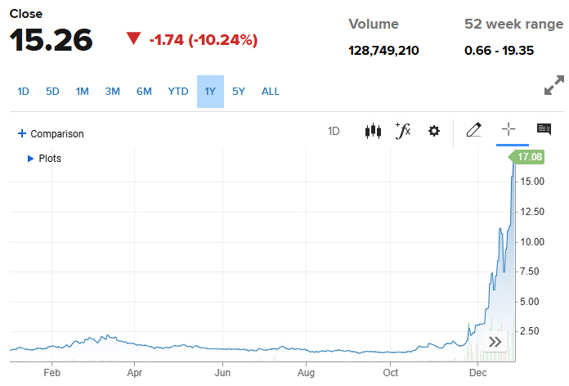This screenshot has width=569, height=386.
Task: Toggle the crosshair tool
Action: (x=509, y=130)
